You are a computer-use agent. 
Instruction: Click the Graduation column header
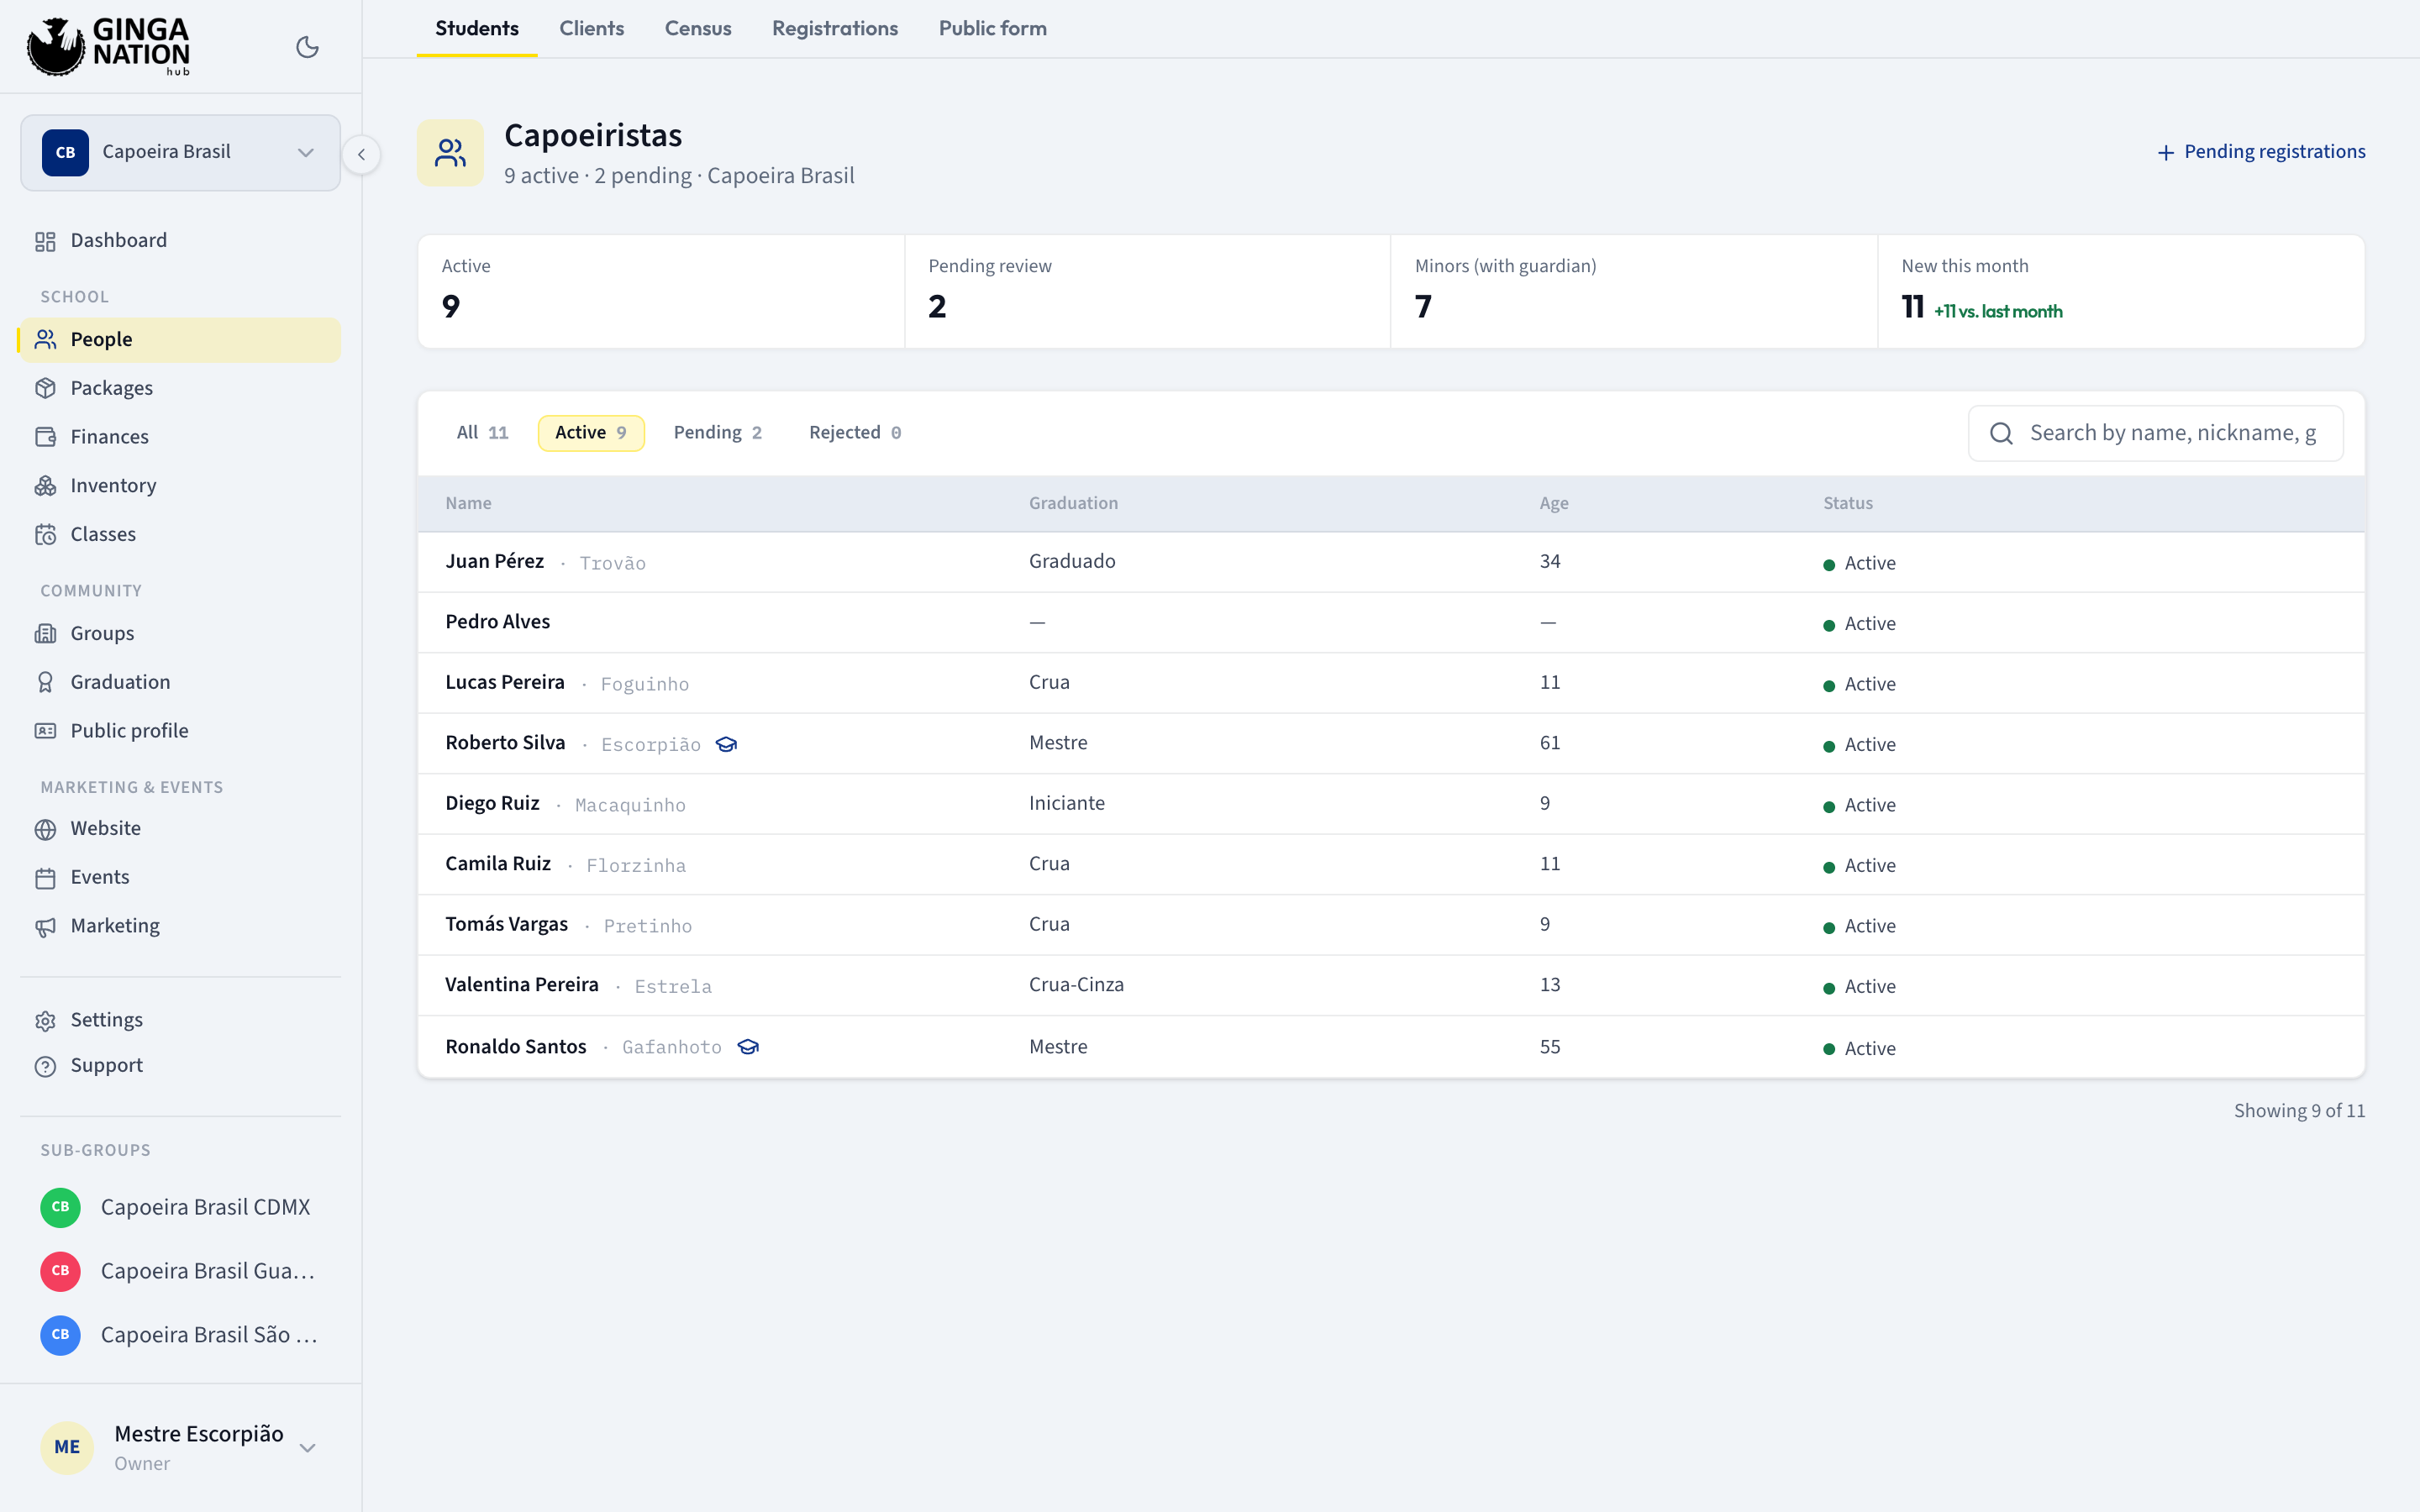pos(1073,503)
